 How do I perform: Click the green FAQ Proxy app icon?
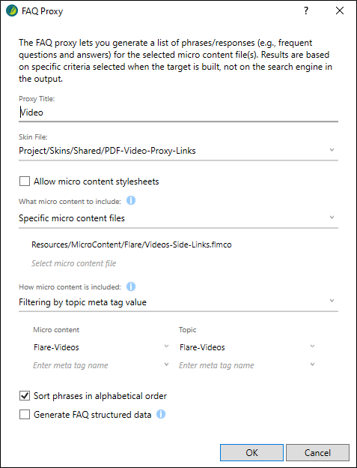click(x=12, y=10)
